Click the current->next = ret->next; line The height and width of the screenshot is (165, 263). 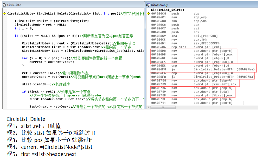[x=81, y=77]
